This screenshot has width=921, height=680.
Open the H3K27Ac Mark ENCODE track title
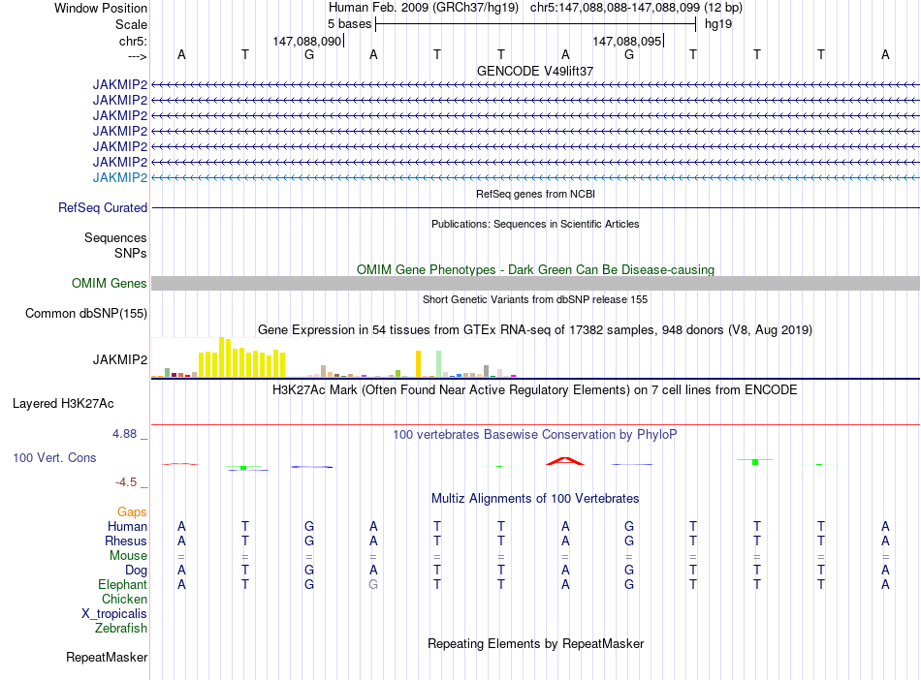[x=535, y=390]
